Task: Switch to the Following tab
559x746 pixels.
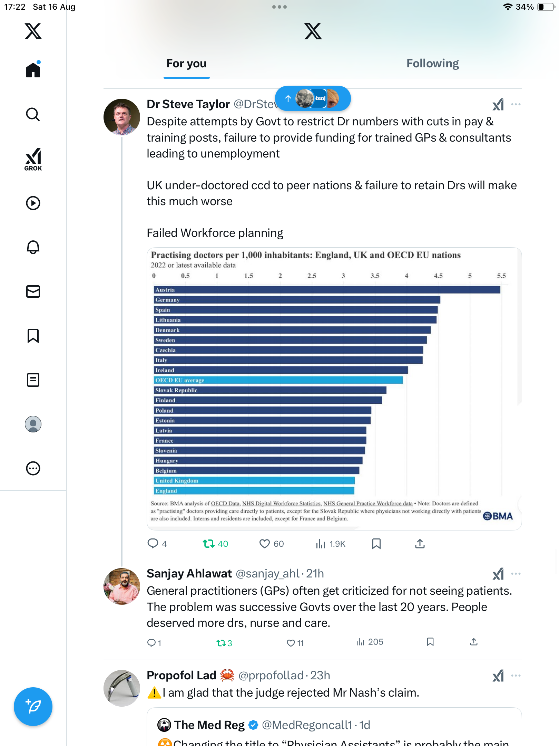Action: (432, 64)
